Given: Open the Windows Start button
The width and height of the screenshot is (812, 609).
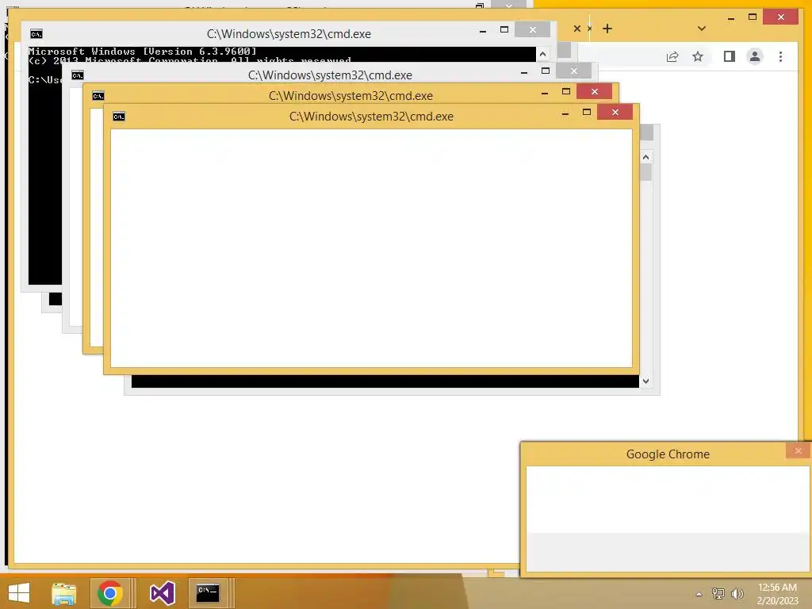Looking at the screenshot, I should [x=19, y=593].
